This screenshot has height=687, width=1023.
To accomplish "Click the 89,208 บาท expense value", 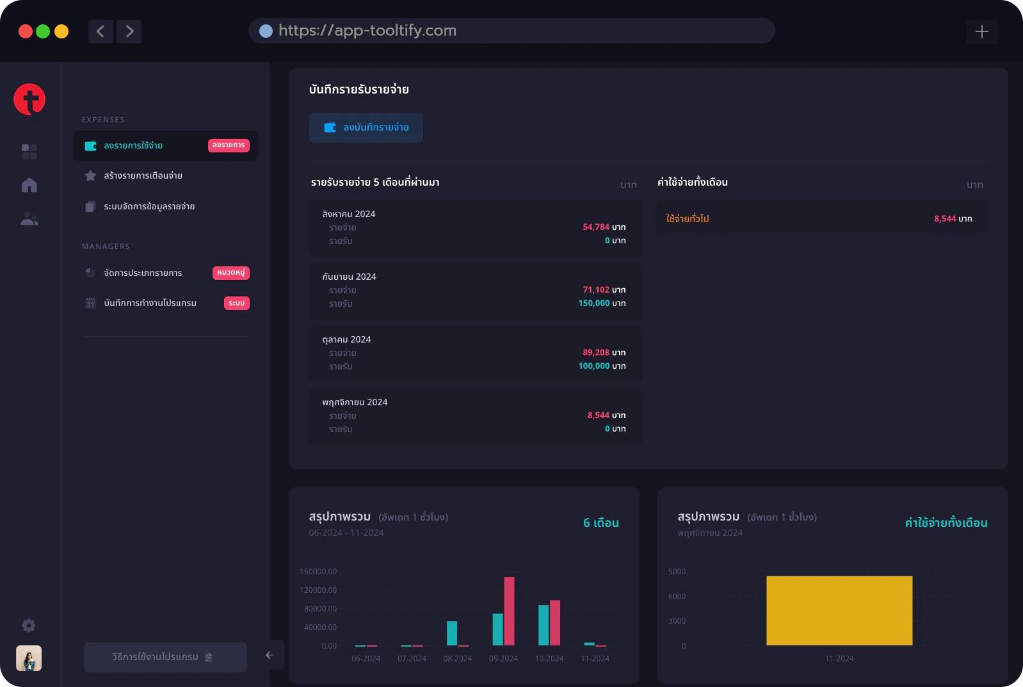I will 604,353.
